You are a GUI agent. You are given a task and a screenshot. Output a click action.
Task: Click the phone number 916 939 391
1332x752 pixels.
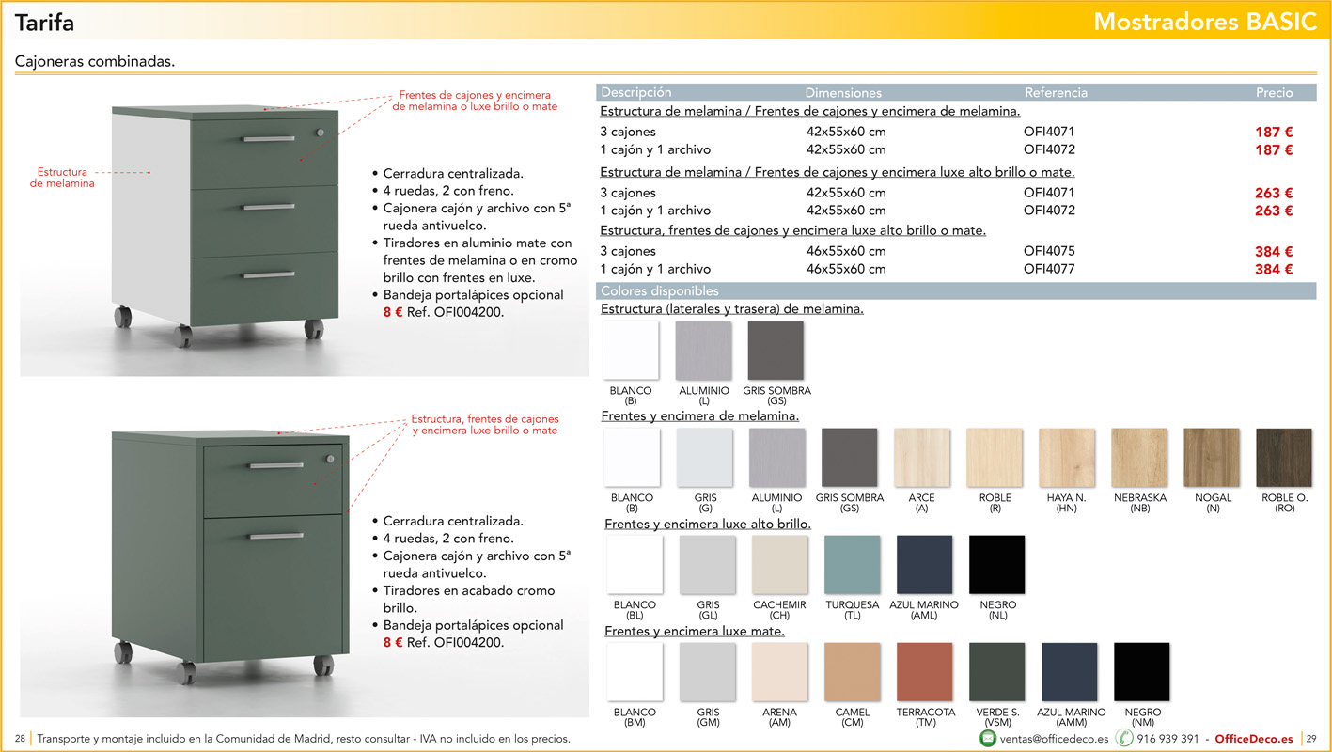pyautogui.click(x=1167, y=739)
